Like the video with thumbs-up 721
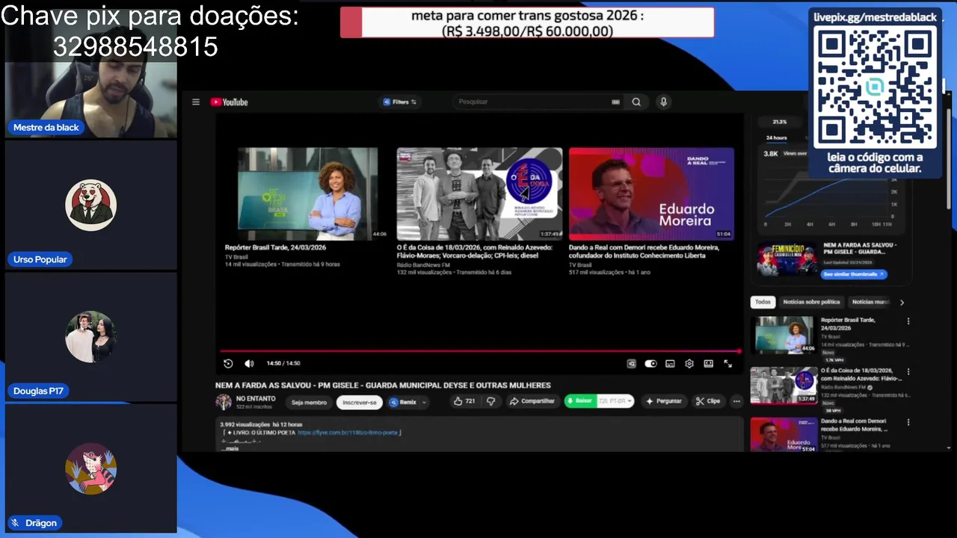Image resolution: width=957 pixels, height=538 pixels. click(464, 401)
